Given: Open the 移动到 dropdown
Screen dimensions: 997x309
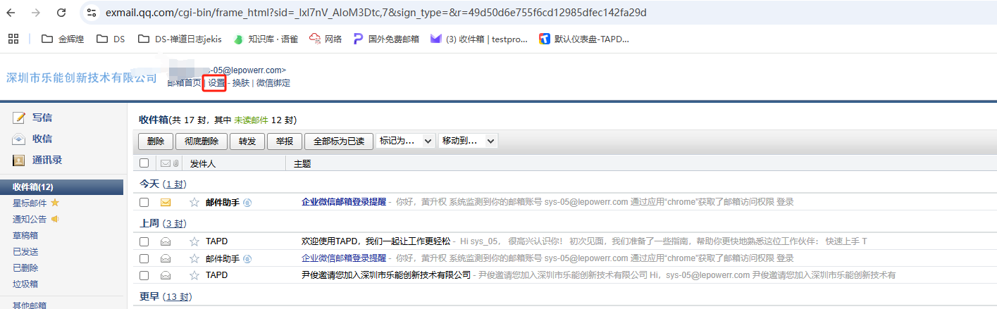Looking at the screenshot, I should coord(468,141).
